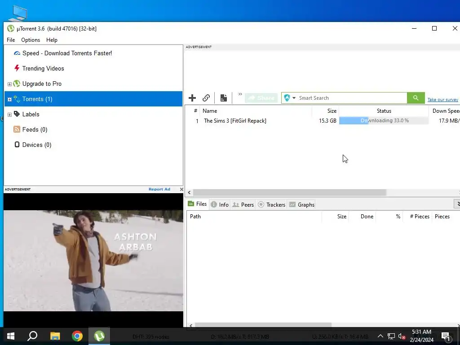Screen dimensions: 460x345
Task: Click the Feeds RSS icon
Action: [17, 129]
